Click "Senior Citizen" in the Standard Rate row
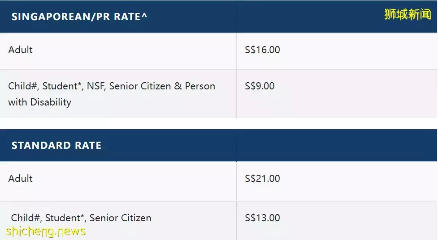 tap(120, 218)
